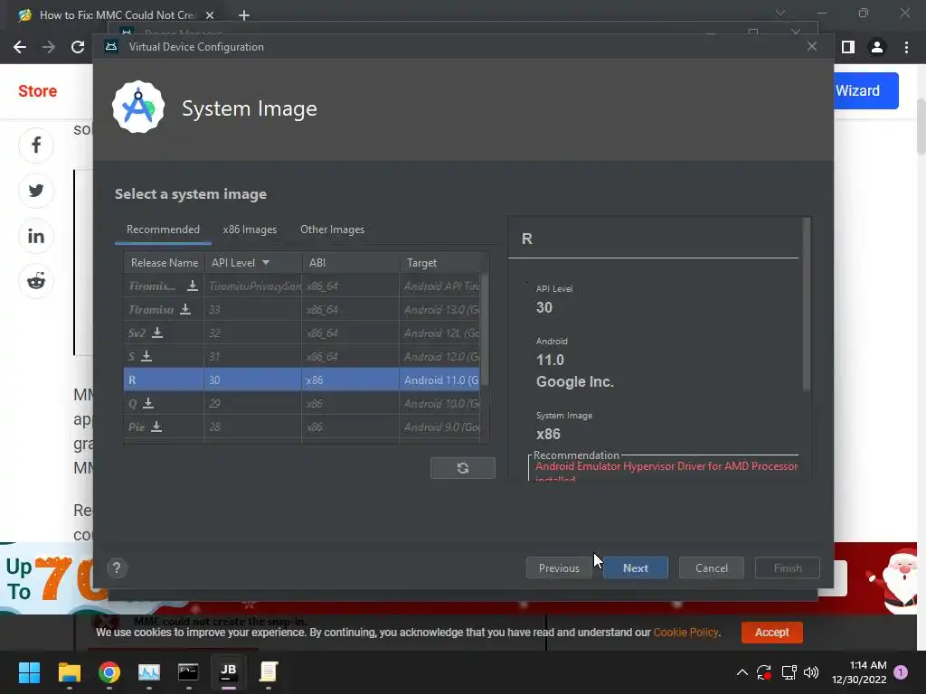The height and width of the screenshot is (694, 926).
Task: Open the clock and date panel
Action: point(859,672)
